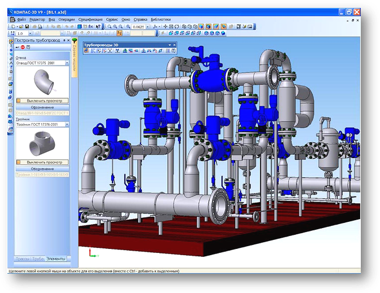Click the zoom in magnifier toolbar icon
The image size is (380, 293).
point(115,27)
